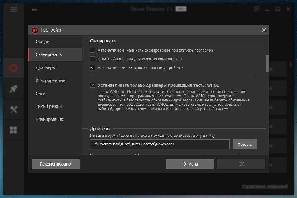Click the download folder path field

(x=160, y=144)
